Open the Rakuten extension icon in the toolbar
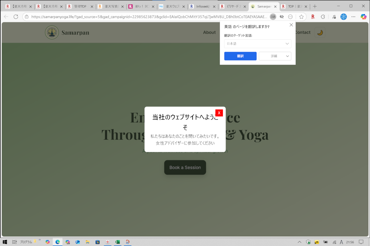Viewport: 370px width, 246px height. [x=313, y=17]
